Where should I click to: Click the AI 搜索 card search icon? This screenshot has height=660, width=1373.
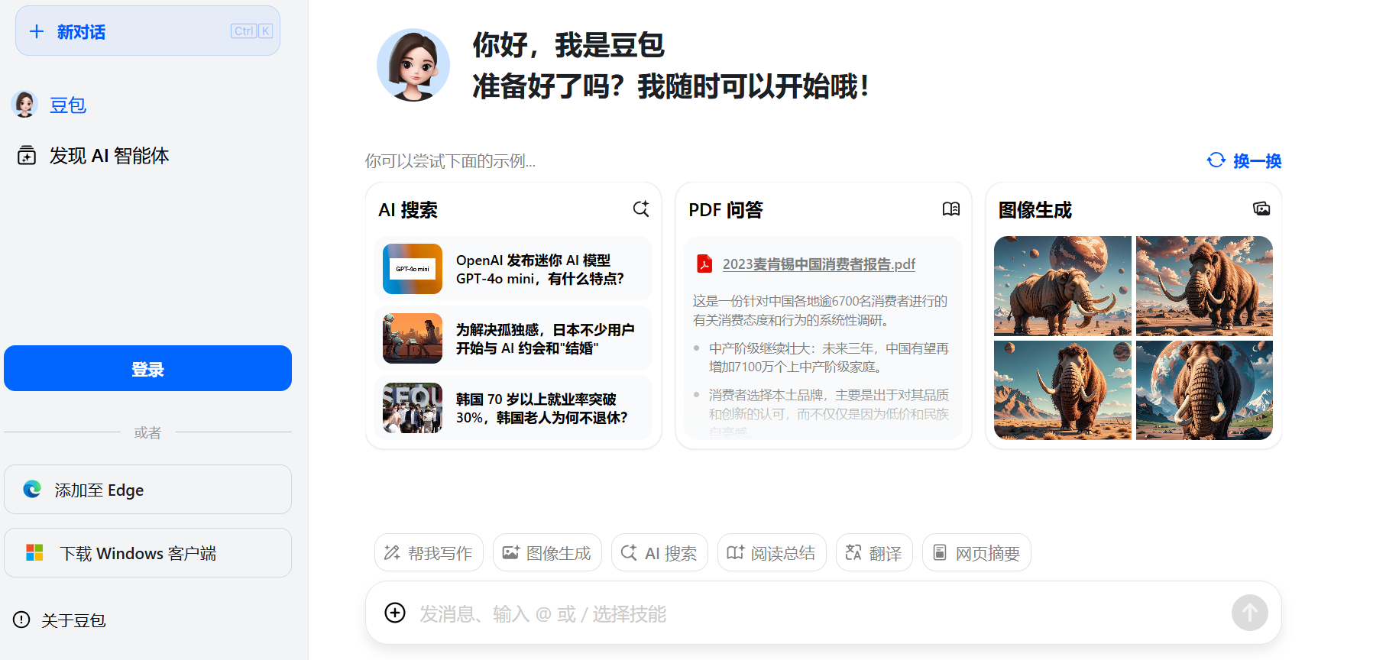tap(641, 209)
